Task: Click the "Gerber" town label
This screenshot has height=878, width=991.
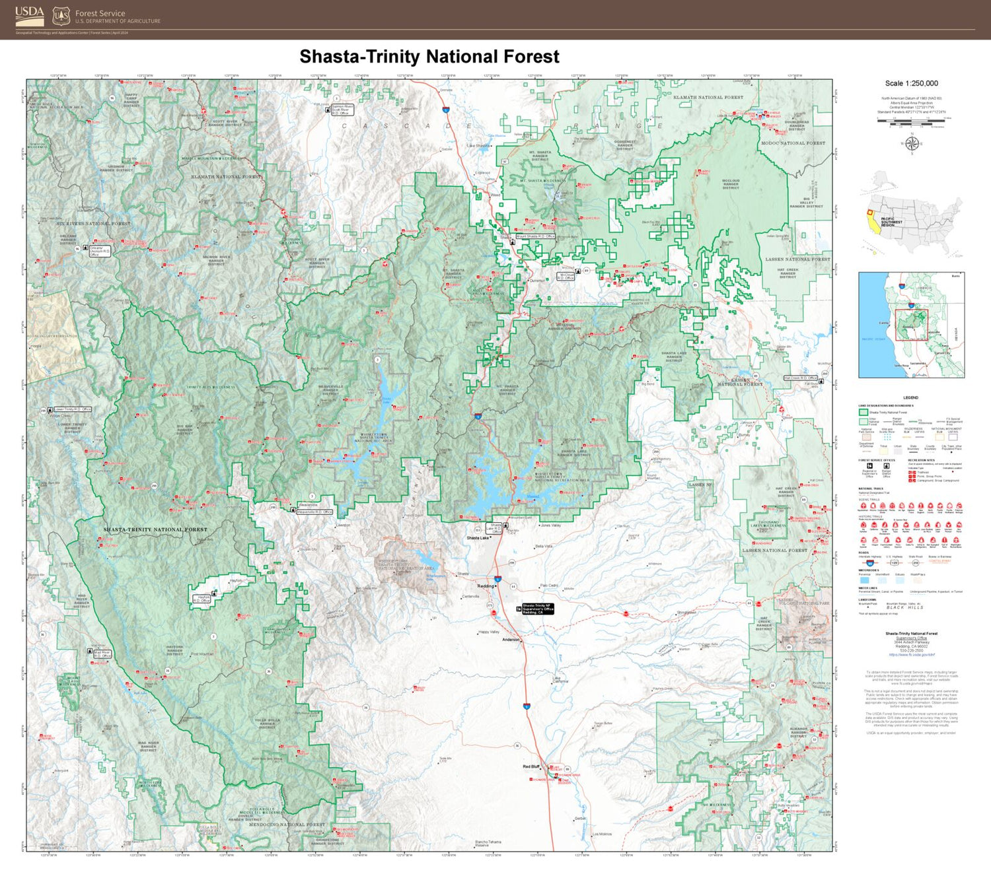Action: click(x=581, y=819)
